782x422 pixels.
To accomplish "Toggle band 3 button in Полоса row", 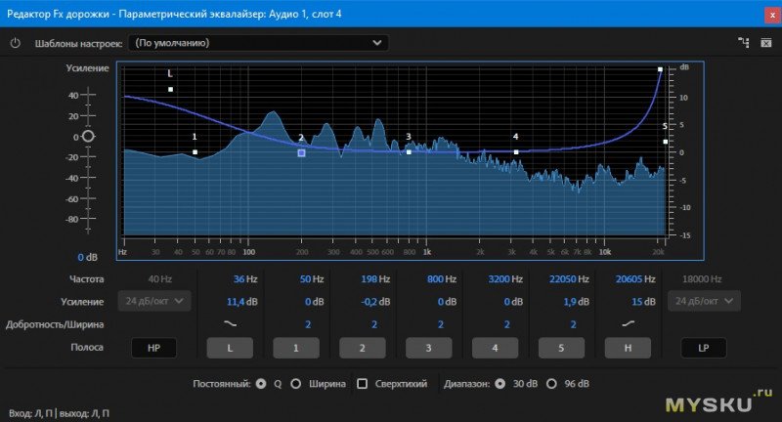I will 428,347.
